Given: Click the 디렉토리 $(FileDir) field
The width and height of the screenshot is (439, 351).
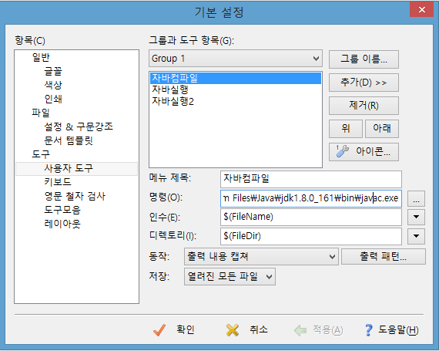Looking at the screenshot, I should coord(311,236).
